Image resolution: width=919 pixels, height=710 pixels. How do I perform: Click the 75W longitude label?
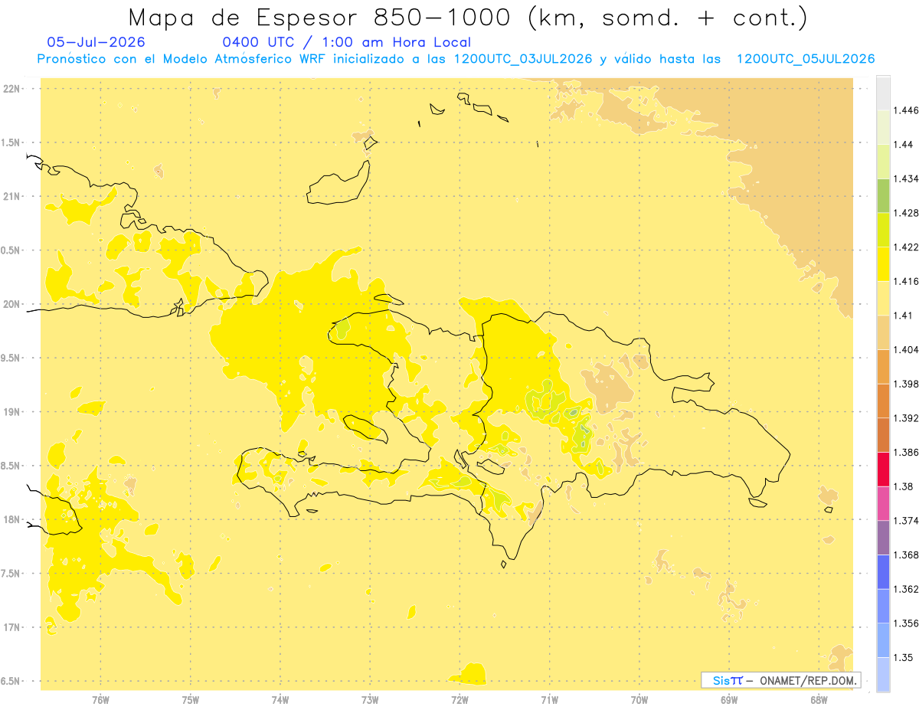[x=190, y=699]
